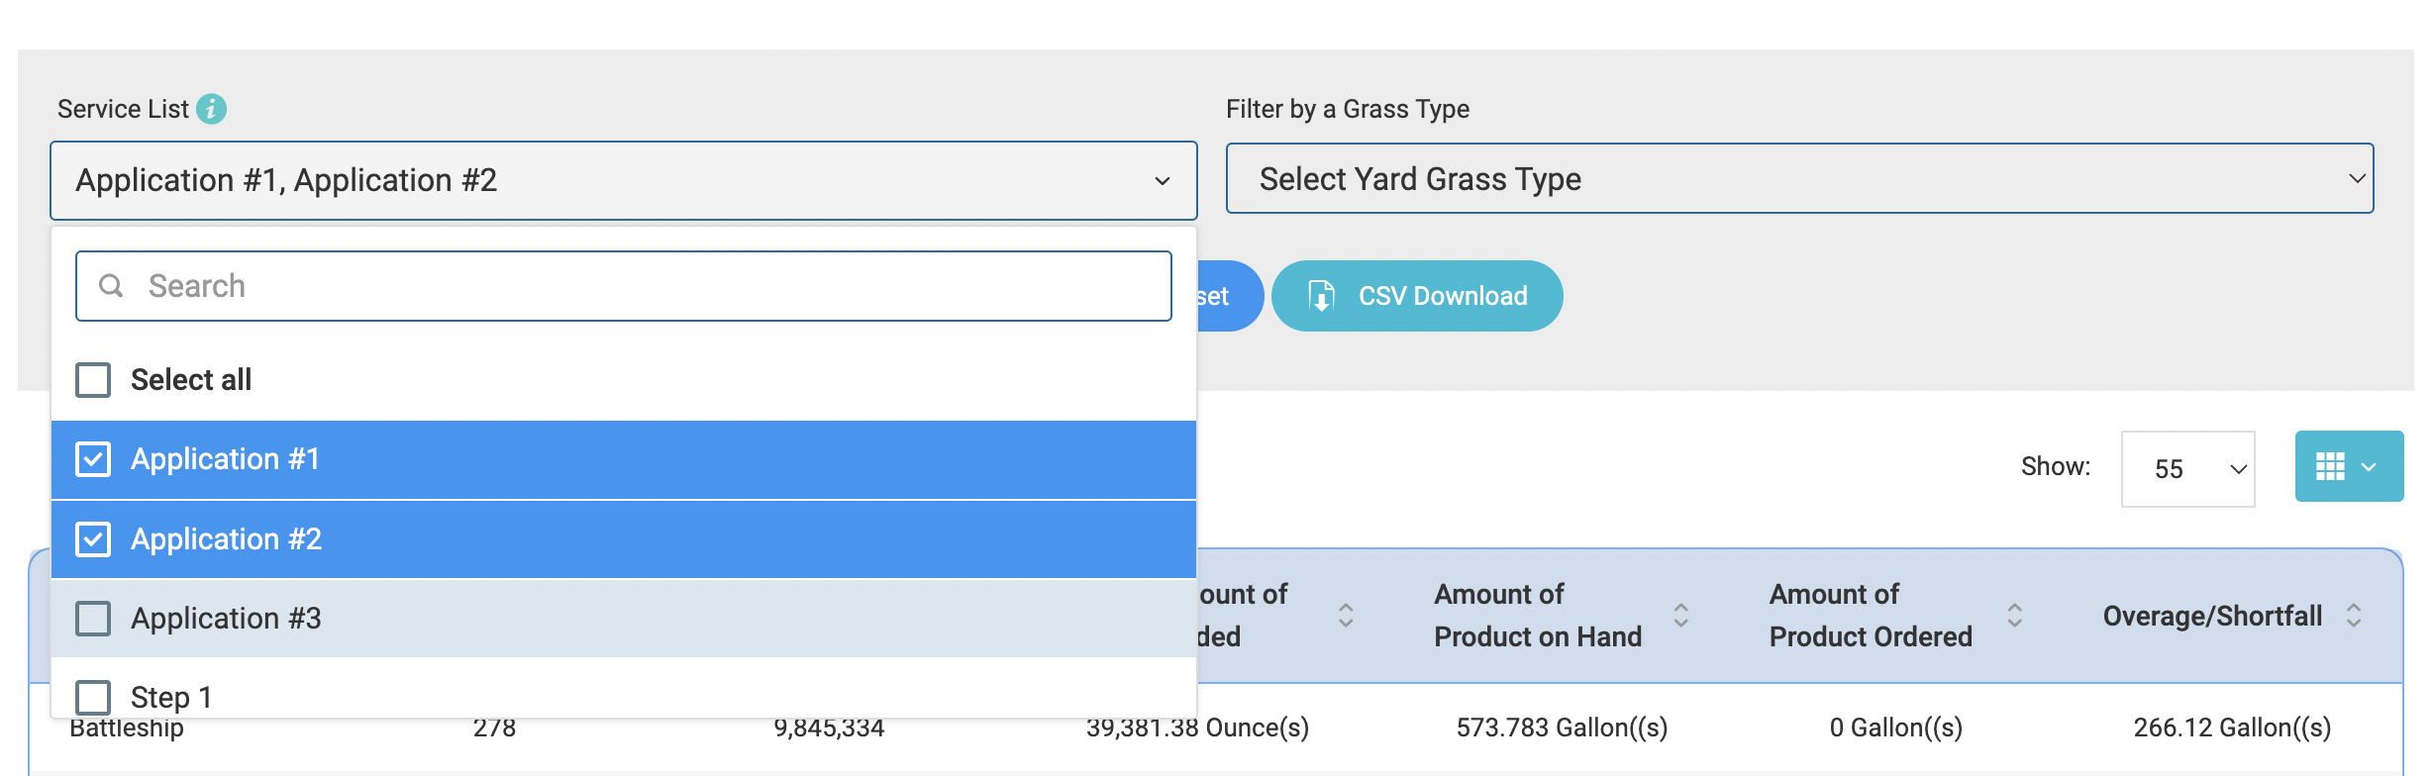Screen dimensions: 2434x776
Task: Sort by Amount of Product on Hand
Action: coord(1680,616)
